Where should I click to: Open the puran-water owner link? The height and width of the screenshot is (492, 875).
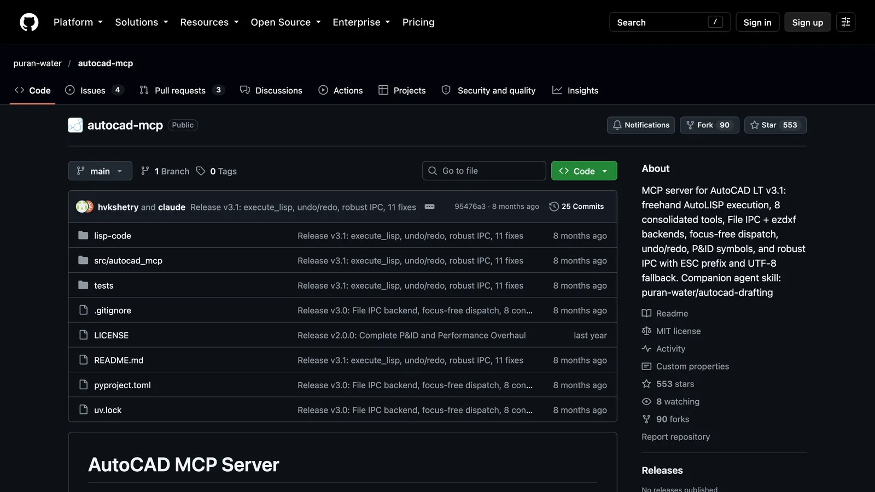click(x=37, y=63)
